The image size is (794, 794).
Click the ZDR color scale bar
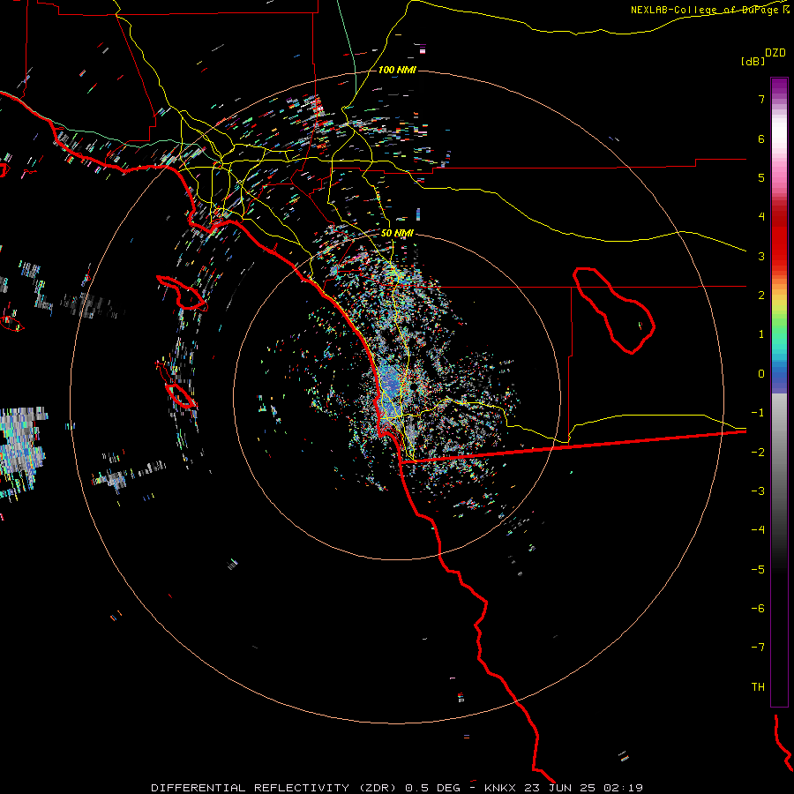779,392
